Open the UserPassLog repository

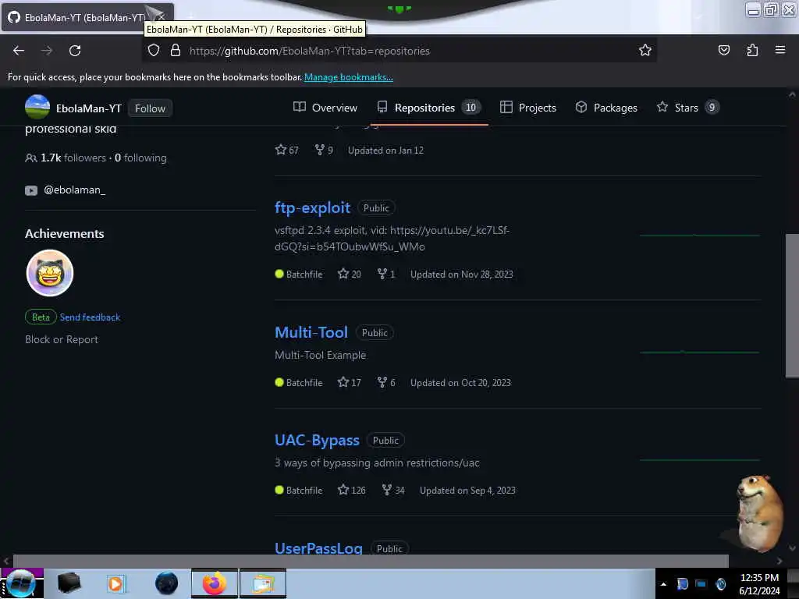pos(318,548)
